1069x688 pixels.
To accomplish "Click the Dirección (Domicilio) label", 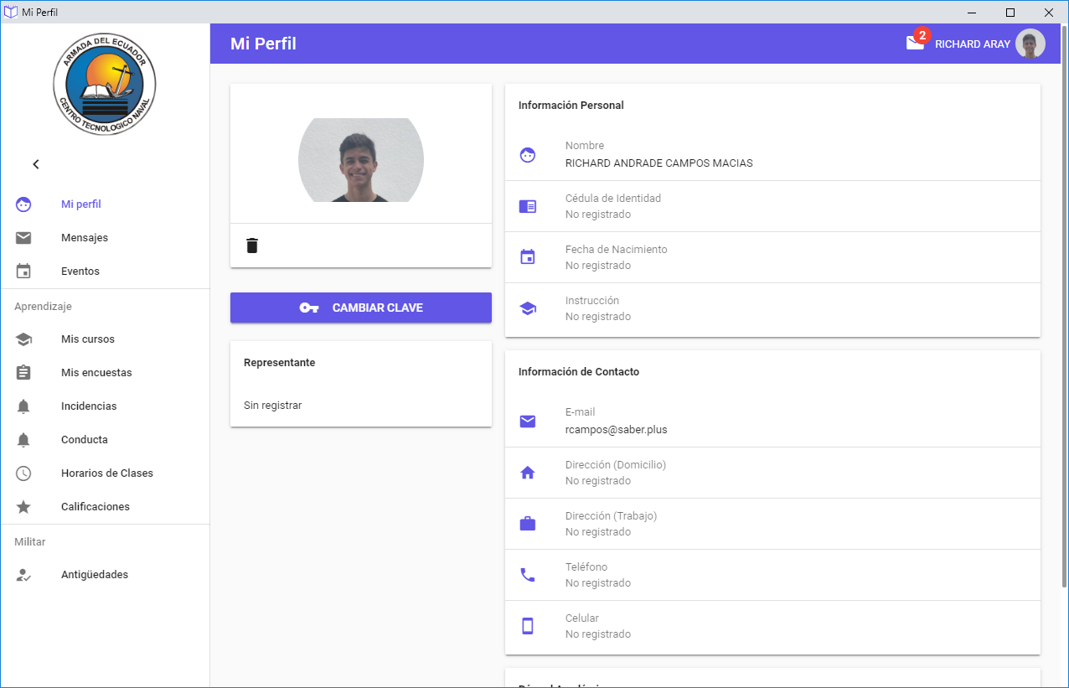I will click(x=616, y=465).
